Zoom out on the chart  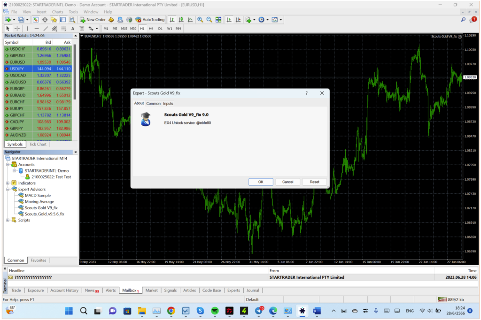coord(209,20)
